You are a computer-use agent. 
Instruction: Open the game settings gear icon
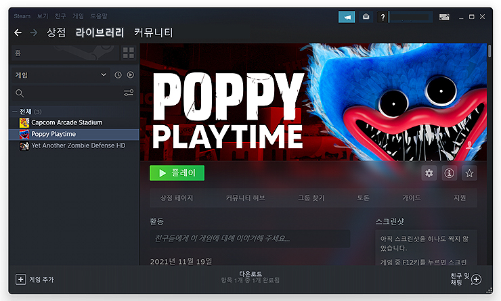(x=429, y=173)
